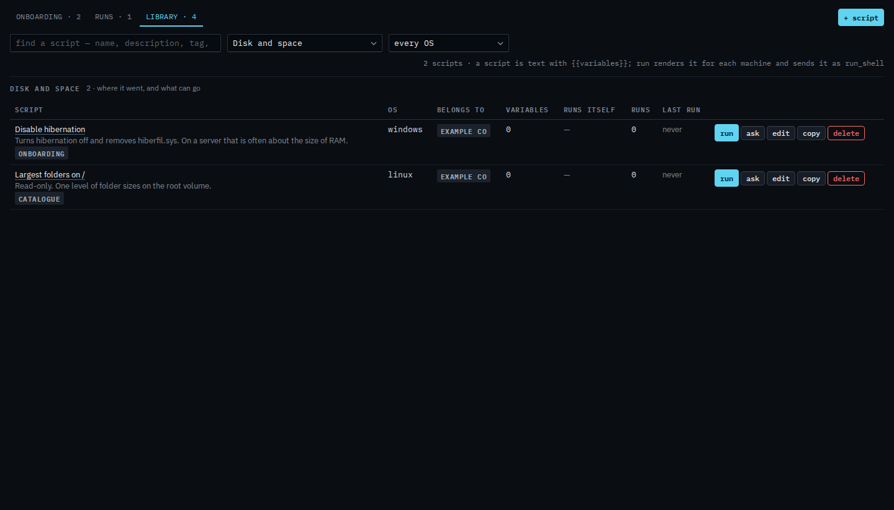Run the Largest folders on / script
This screenshot has width=894, height=510.
(726, 179)
